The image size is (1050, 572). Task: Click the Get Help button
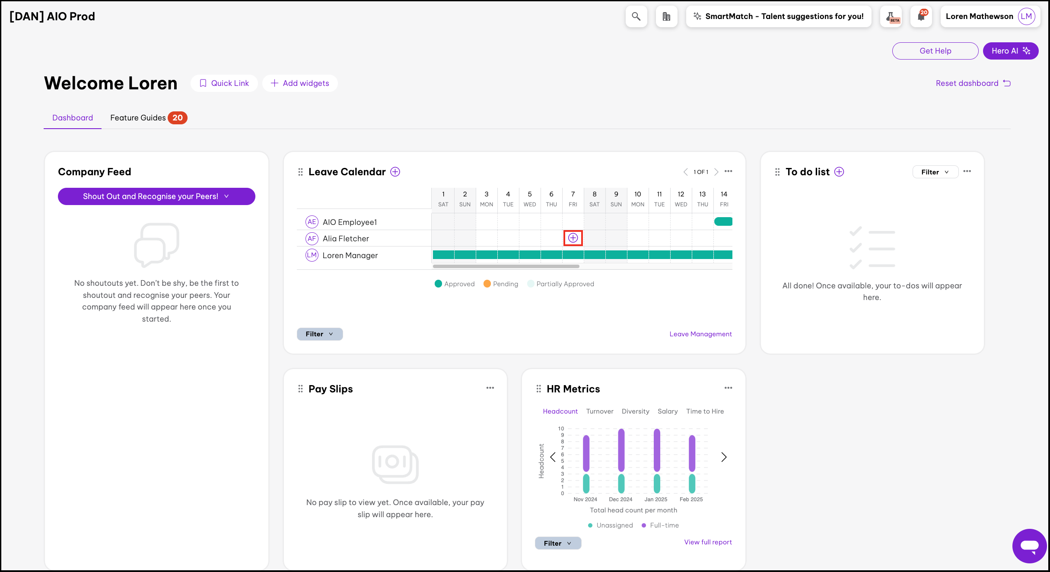(x=935, y=51)
